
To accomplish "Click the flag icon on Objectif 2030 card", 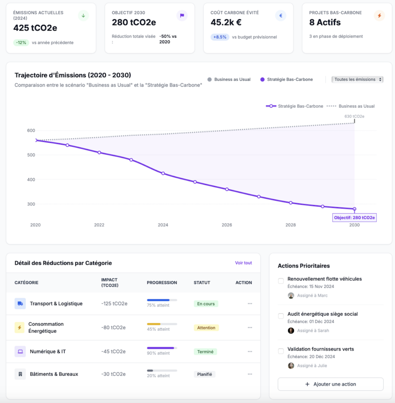I will click(x=182, y=16).
